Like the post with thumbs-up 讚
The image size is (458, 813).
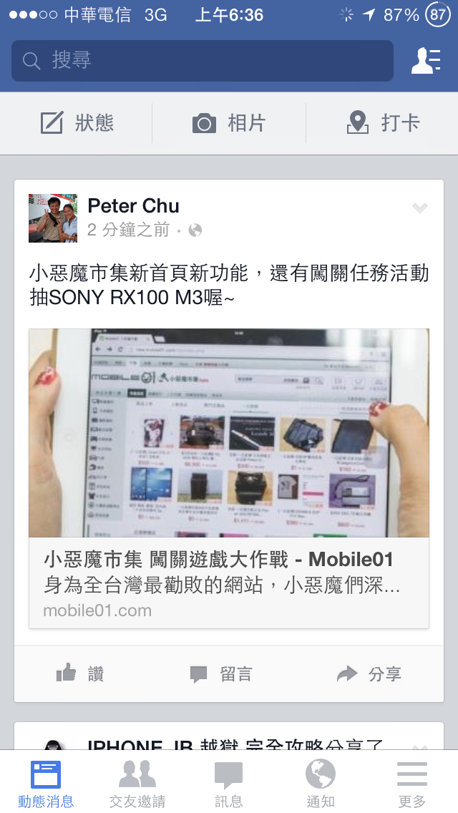click(66, 673)
